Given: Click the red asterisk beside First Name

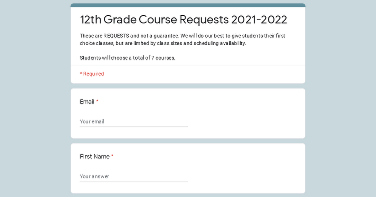Looking at the screenshot, I should coord(112,156).
